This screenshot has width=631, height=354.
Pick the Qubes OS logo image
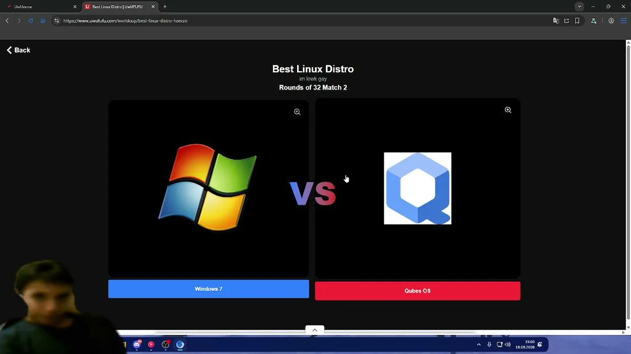pyautogui.click(x=418, y=188)
